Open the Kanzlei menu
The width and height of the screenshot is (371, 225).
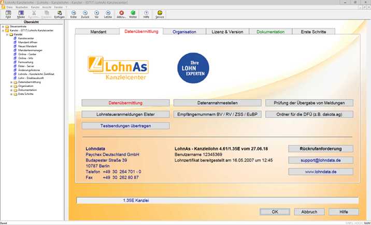click(35, 7)
